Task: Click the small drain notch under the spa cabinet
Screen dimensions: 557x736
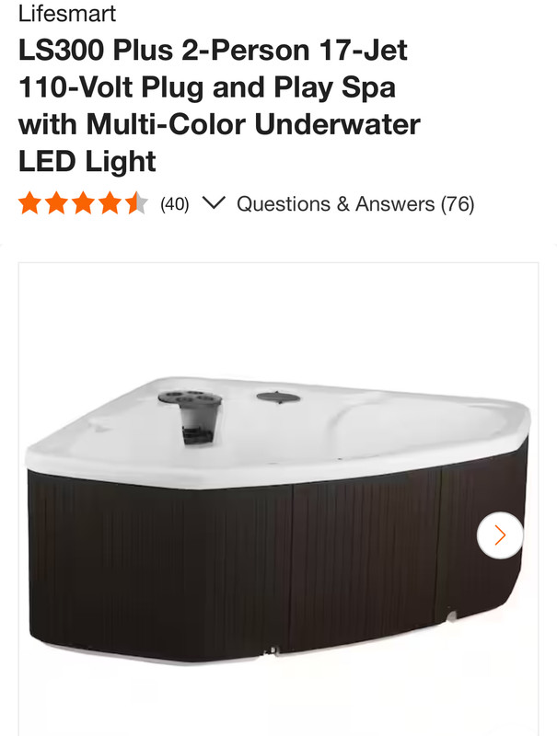Action: point(271,650)
